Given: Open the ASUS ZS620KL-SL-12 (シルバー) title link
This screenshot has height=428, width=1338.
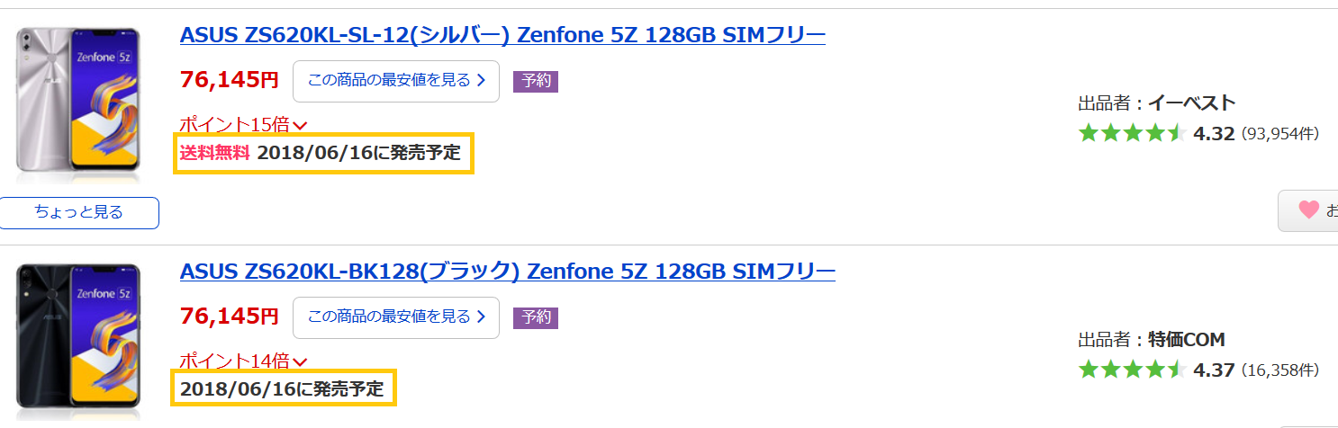Looking at the screenshot, I should click(502, 35).
